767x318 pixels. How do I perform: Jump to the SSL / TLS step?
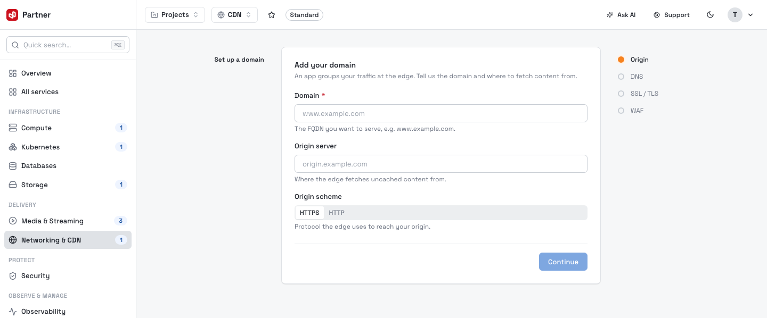638,94
